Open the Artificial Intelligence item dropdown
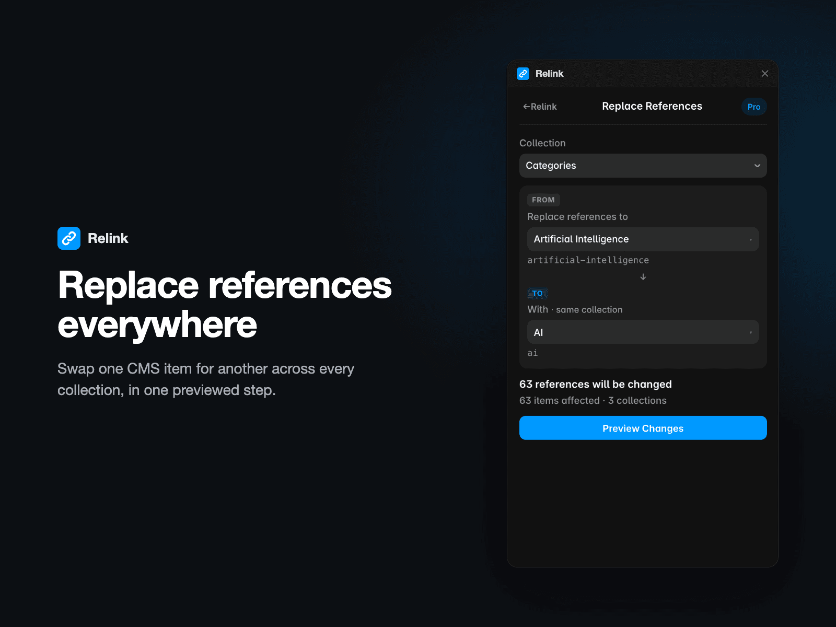Image resolution: width=836 pixels, height=627 pixels. tap(643, 239)
